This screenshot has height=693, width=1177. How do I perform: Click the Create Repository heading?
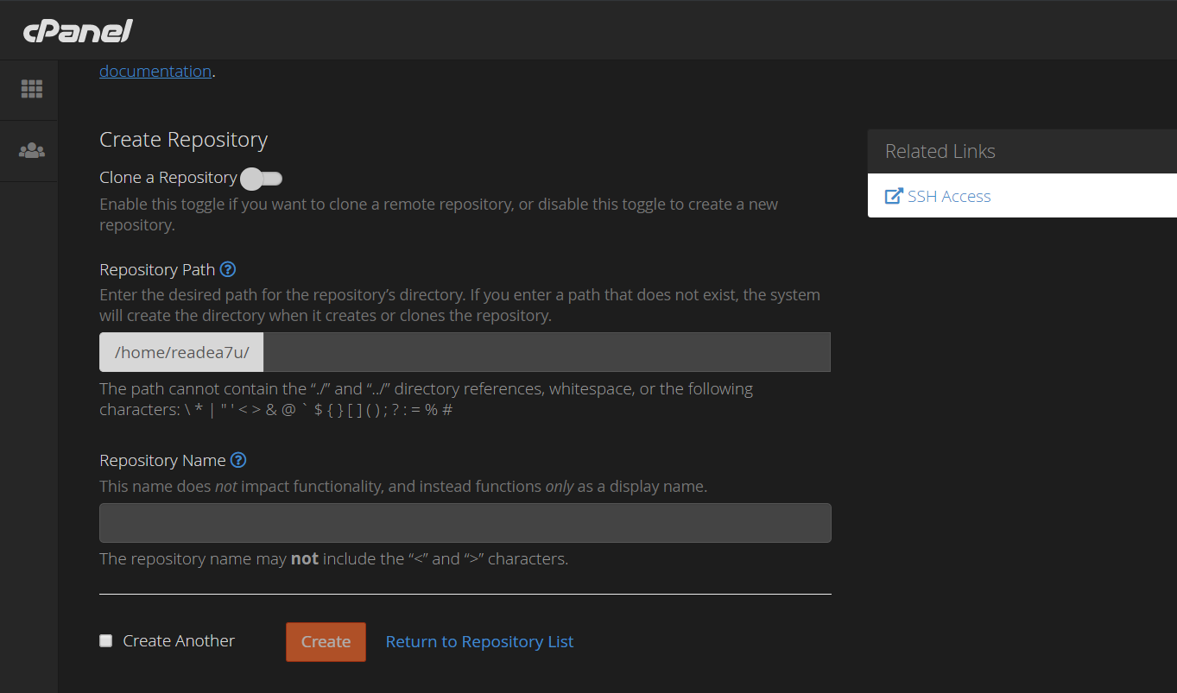(x=184, y=140)
